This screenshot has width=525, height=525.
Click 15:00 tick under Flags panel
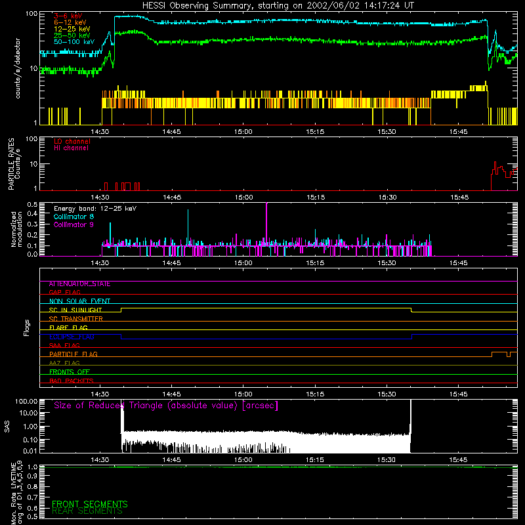pos(243,394)
